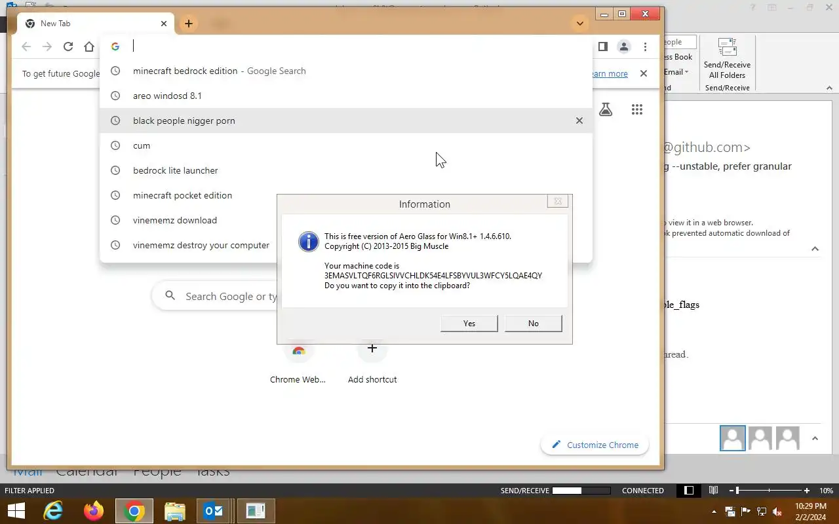The width and height of the screenshot is (839, 524).
Task: Click the 10% zoom level in Outlook
Action: [x=826, y=491]
